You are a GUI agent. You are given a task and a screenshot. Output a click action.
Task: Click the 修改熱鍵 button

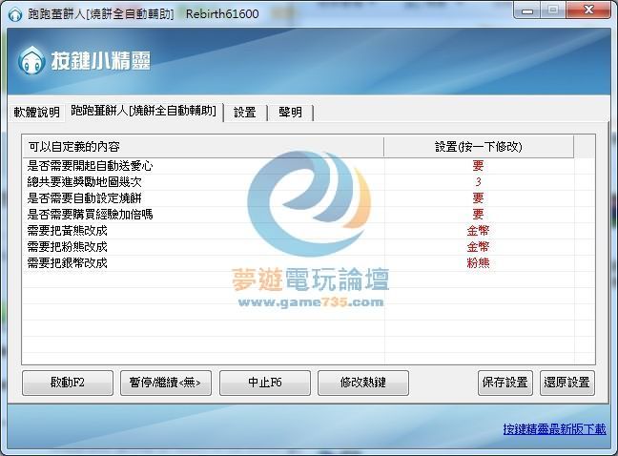(363, 383)
